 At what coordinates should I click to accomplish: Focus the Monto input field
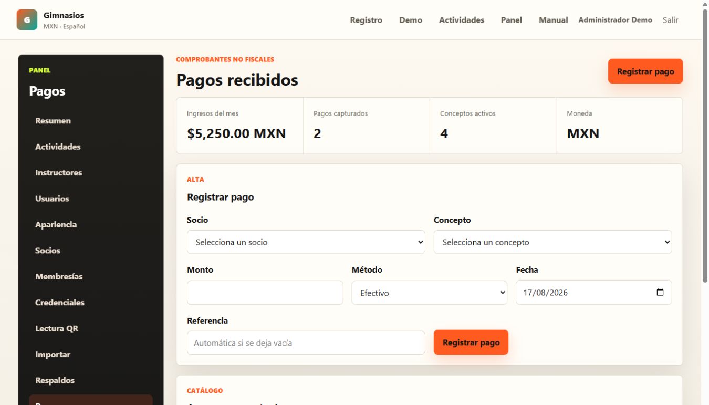tap(265, 293)
